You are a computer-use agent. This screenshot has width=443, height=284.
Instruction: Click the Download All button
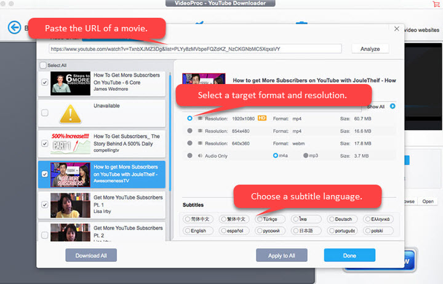click(91, 255)
